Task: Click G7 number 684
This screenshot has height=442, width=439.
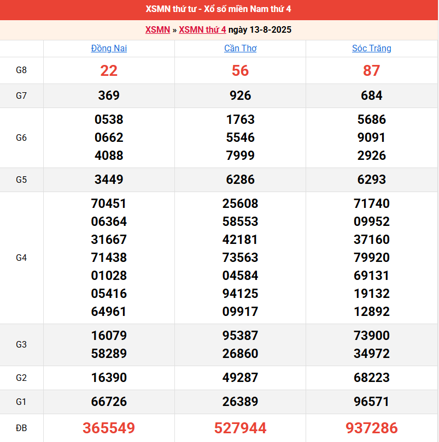Action: [x=372, y=95]
